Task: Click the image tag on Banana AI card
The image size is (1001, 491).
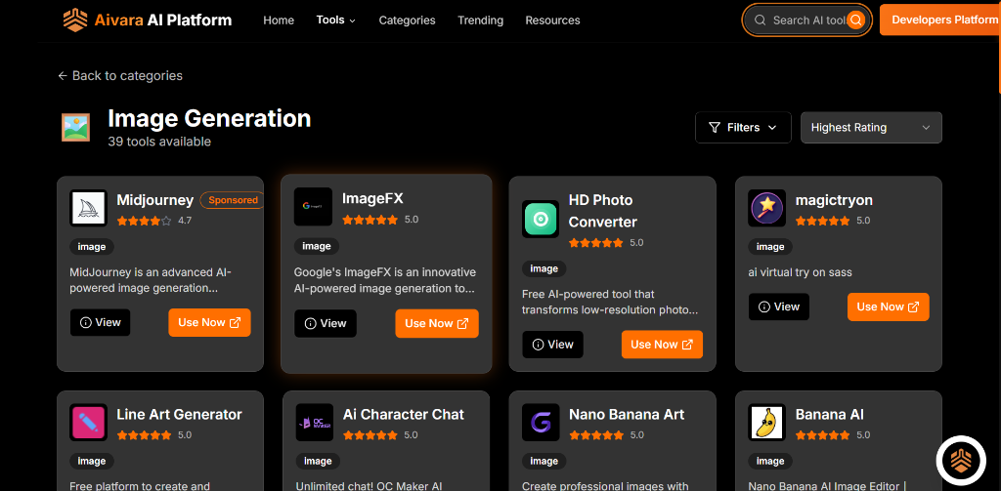Action: pyautogui.click(x=770, y=461)
